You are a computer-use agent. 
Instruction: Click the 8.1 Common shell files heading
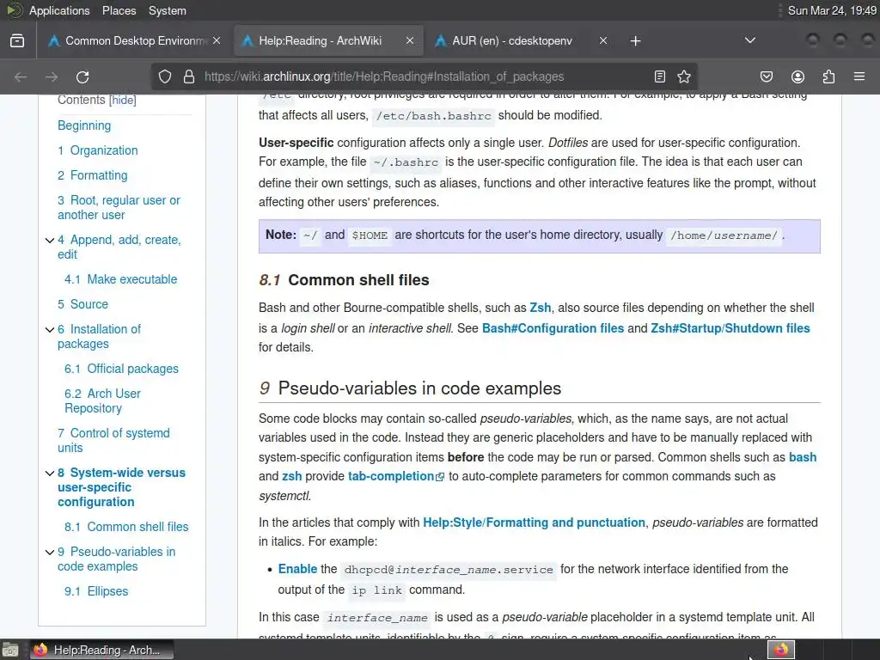(x=344, y=280)
